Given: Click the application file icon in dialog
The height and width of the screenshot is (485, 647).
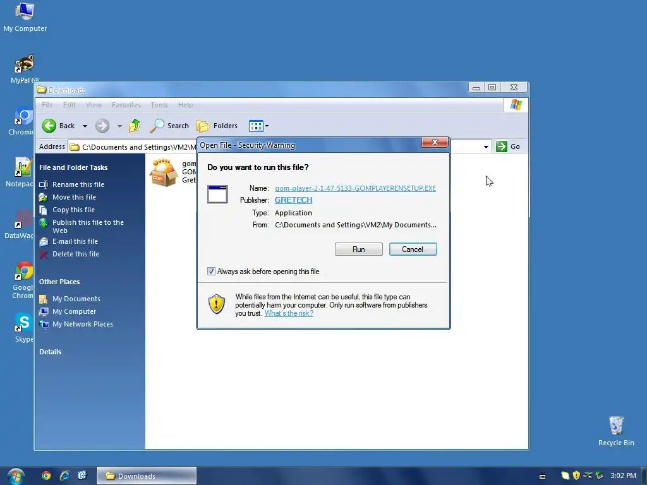Looking at the screenshot, I should (x=217, y=195).
